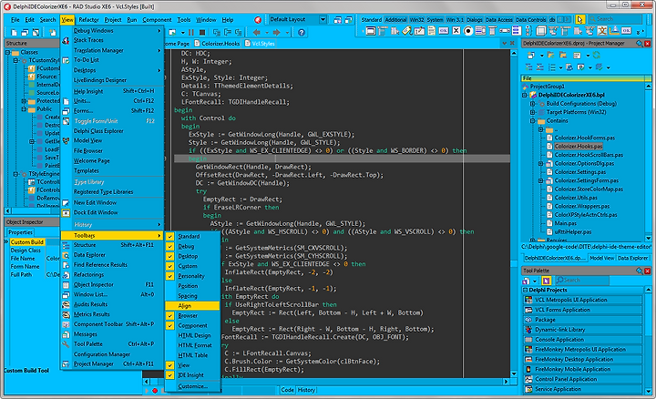This screenshot has height=399, width=656.
Task: Click the Metrics Results menu item icon
Action: (66, 314)
